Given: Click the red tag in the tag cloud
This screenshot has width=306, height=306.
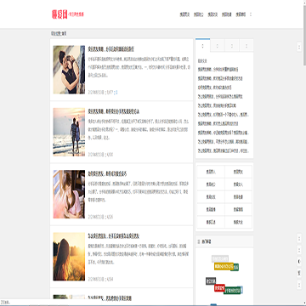Looking at the screenshot, I should pyautogui.click(x=219, y=288).
